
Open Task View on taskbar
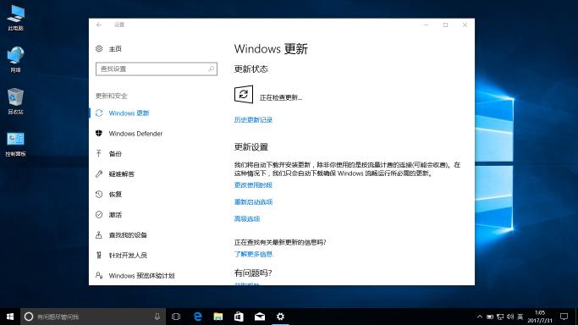(176, 317)
